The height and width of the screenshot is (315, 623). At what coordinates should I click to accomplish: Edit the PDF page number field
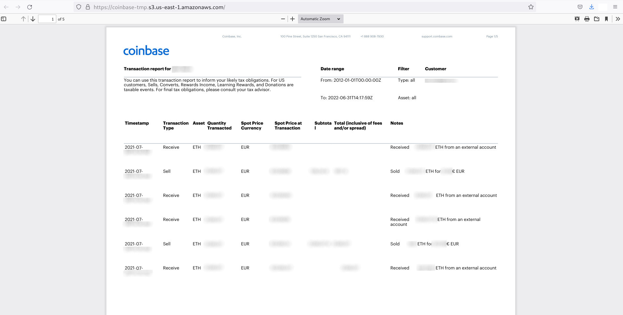pos(47,19)
